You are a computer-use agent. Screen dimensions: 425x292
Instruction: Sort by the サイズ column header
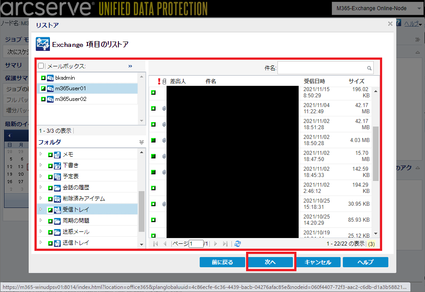[x=357, y=81]
